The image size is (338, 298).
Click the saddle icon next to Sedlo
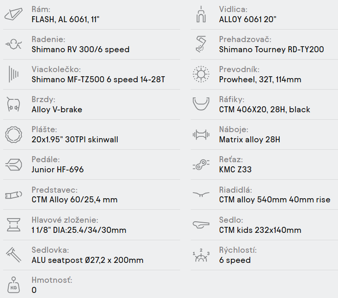coord(200,225)
